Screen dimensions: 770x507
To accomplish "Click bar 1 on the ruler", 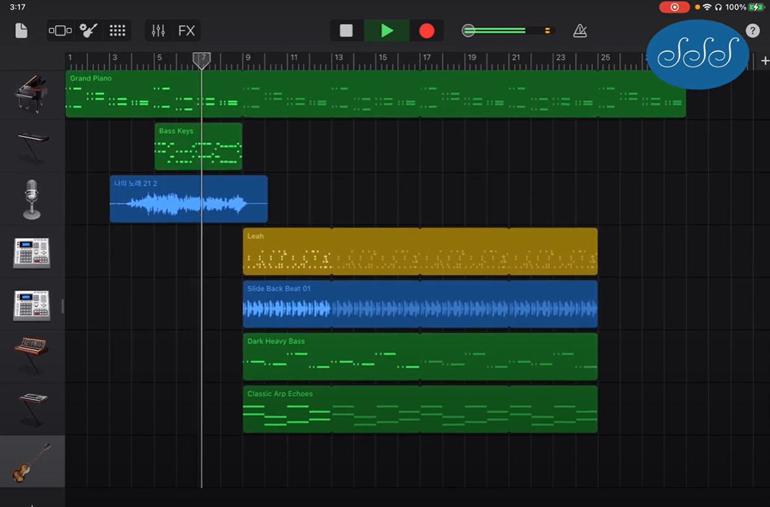I will click(x=70, y=58).
